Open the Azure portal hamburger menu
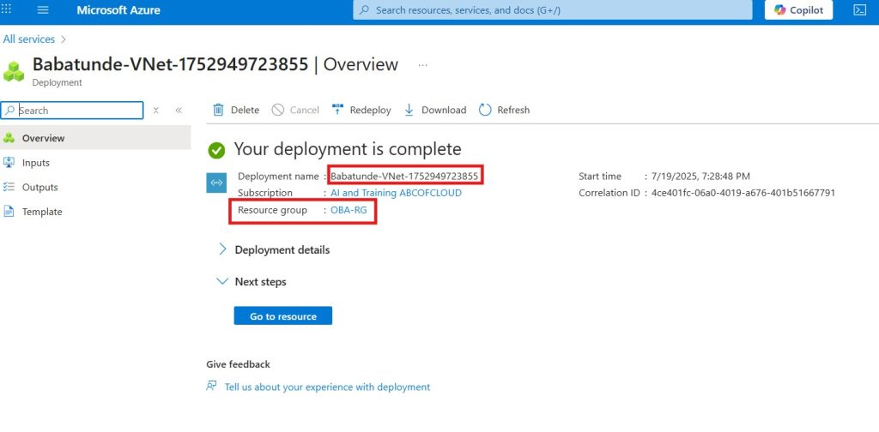 tap(44, 10)
